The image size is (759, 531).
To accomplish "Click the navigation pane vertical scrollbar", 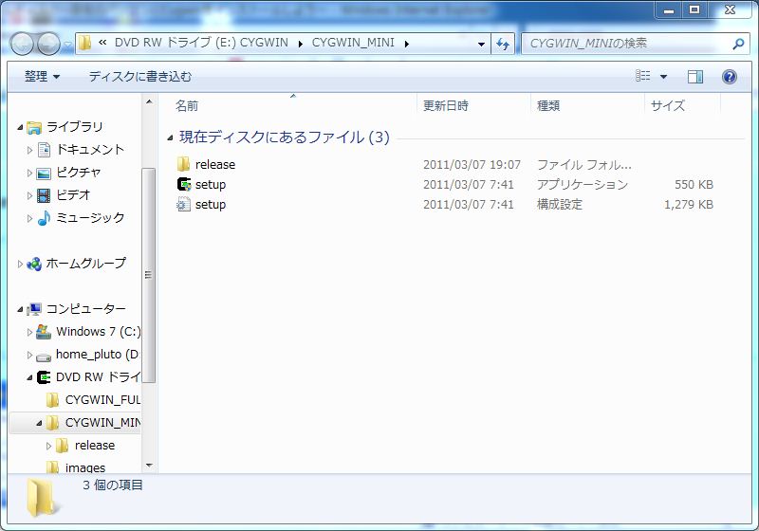I will pyautogui.click(x=148, y=275).
